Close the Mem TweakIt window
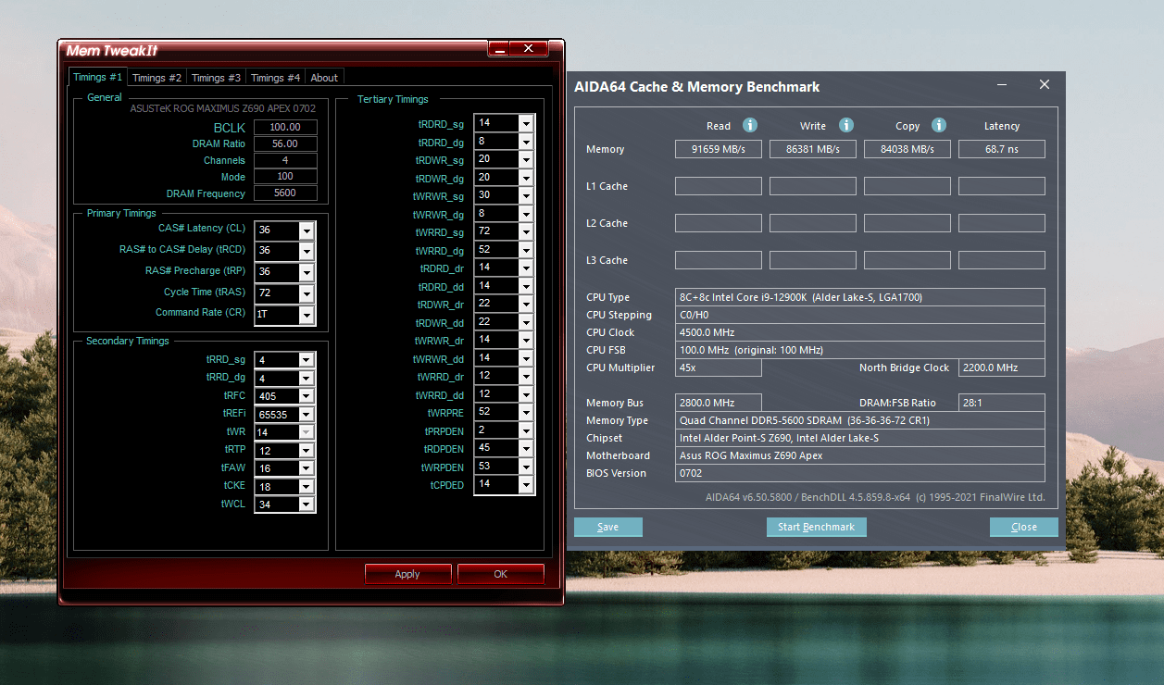The image size is (1164, 685). [x=529, y=49]
